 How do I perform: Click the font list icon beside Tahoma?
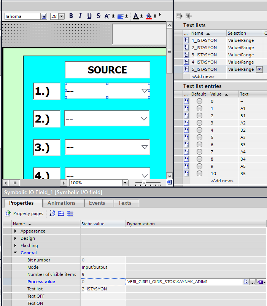click(44, 16)
